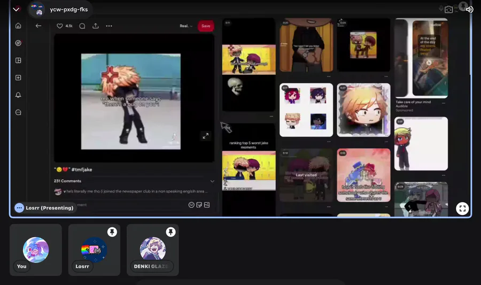Image resolution: width=481 pixels, height=285 pixels.
Task: Expand the main pin video to fullscreen
Action: (206, 136)
